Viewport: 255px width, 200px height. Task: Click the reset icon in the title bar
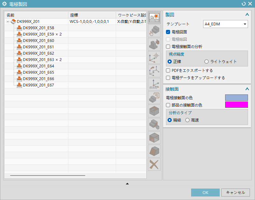[244, 4]
